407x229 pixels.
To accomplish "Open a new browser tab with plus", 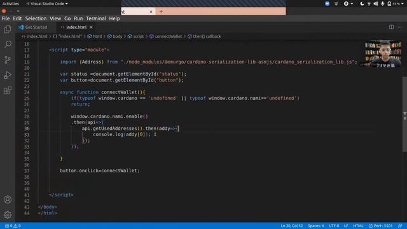I will (161, 11).
